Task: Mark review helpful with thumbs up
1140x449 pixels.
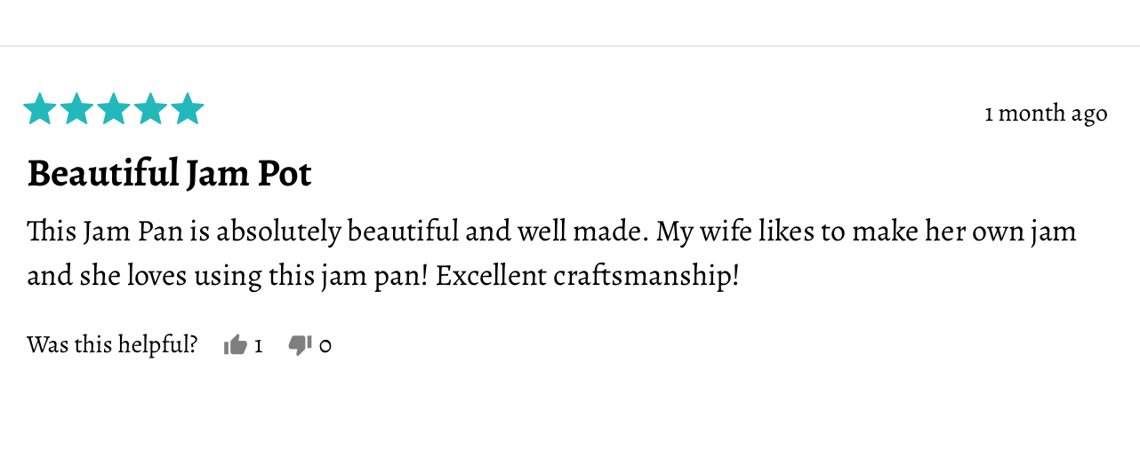Action: pyautogui.click(x=235, y=345)
